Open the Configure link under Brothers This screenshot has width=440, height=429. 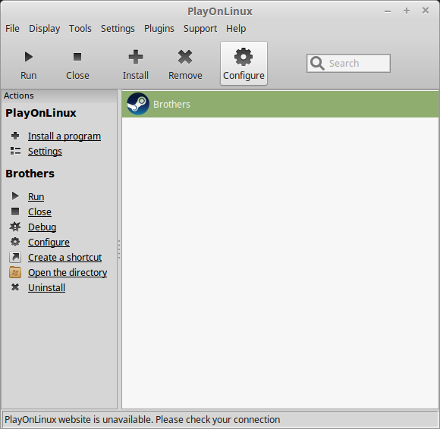pos(49,243)
